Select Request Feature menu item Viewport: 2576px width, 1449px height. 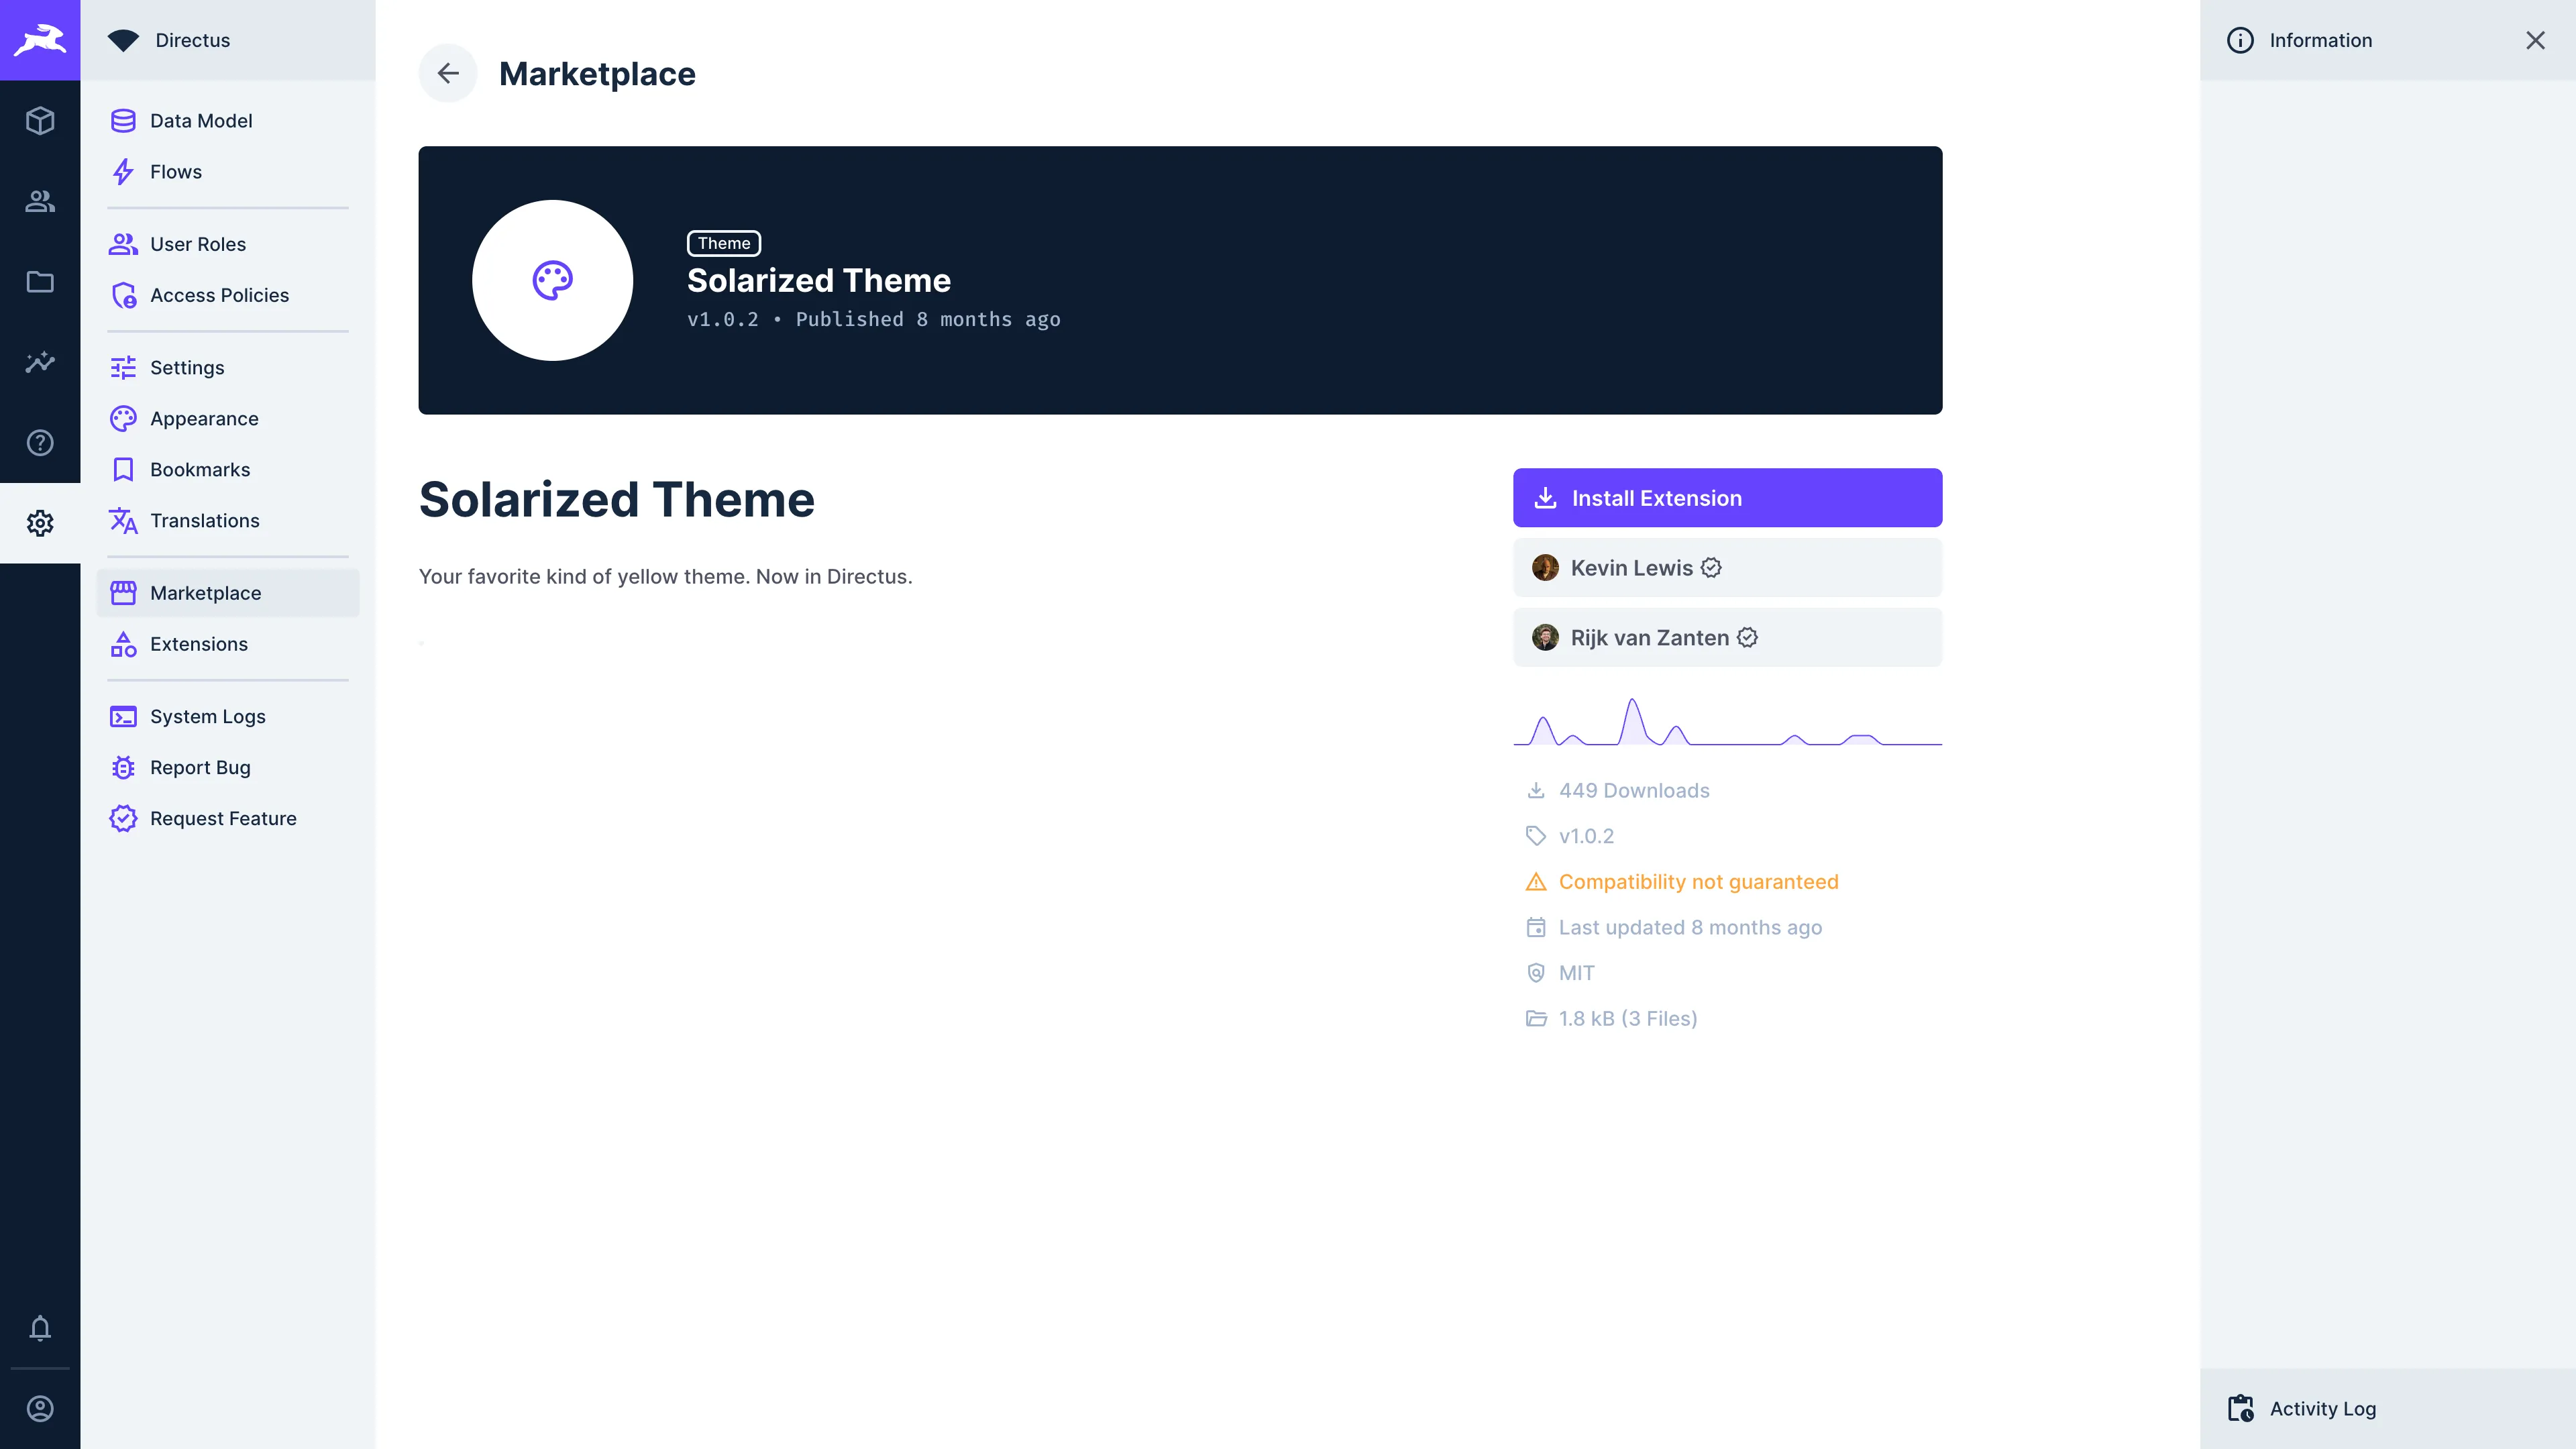223,817
